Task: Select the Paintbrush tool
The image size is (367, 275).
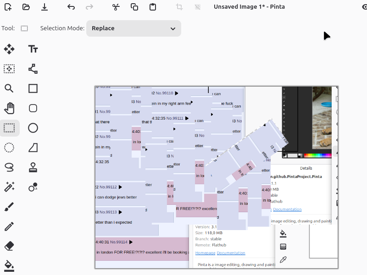Action: 9,207
